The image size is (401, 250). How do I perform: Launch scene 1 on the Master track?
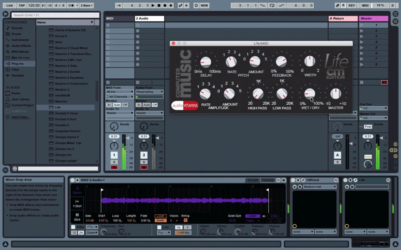pos(362,25)
